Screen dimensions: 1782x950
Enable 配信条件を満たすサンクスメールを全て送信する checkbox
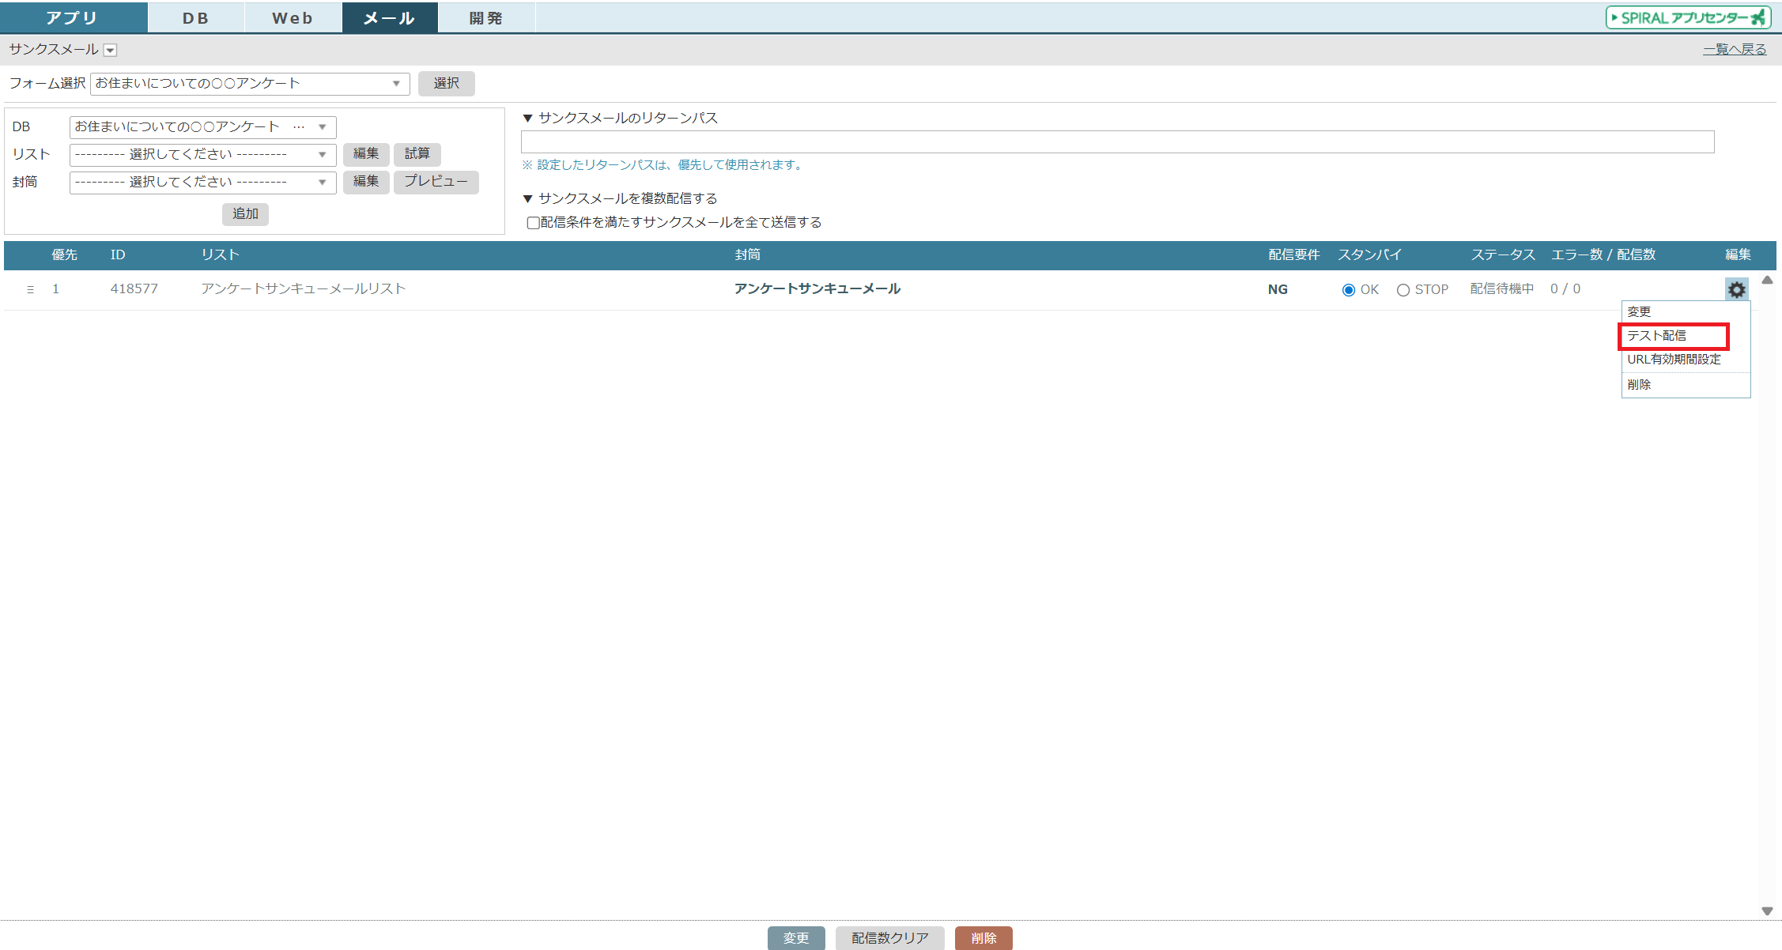(x=533, y=223)
